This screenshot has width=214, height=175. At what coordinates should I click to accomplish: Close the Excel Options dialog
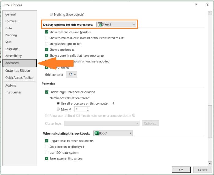click(208, 5)
